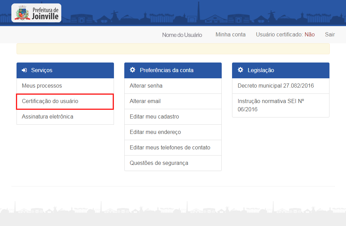Click Usuário certificado: Não status
This screenshot has width=346, height=226.
click(x=285, y=35)
